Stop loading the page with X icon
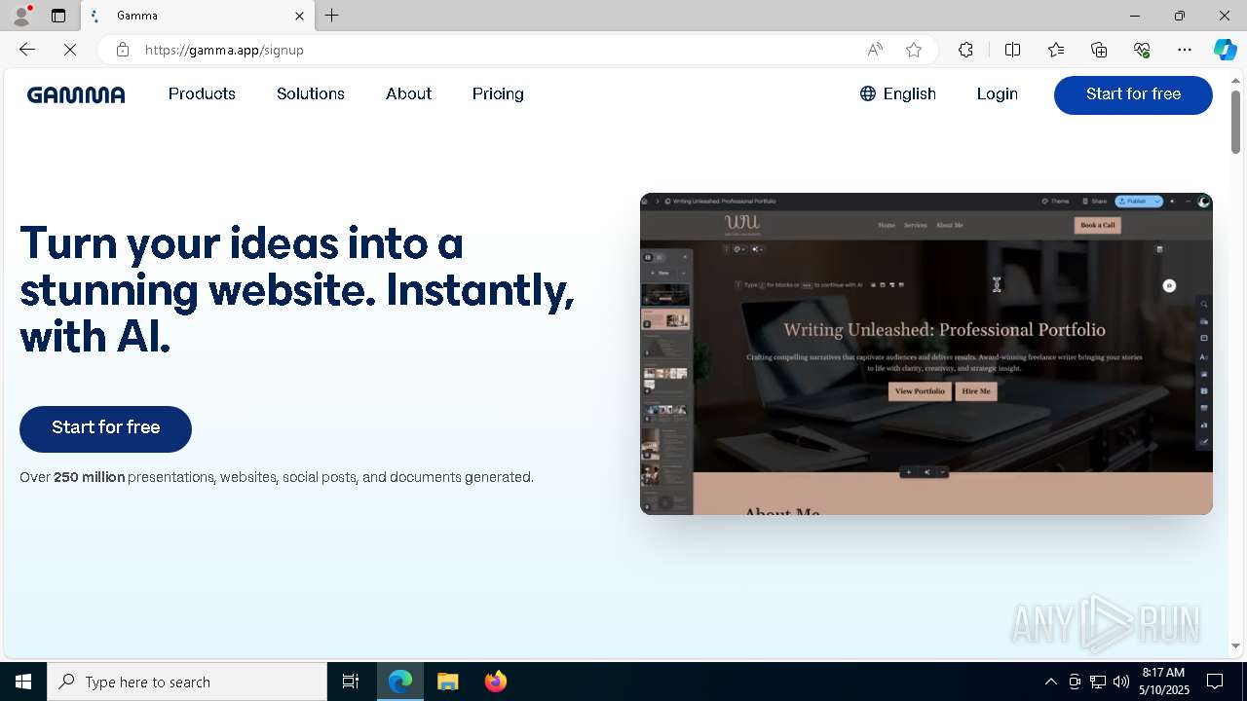The height and width of the screenshot is (701, 1247). 70,50
